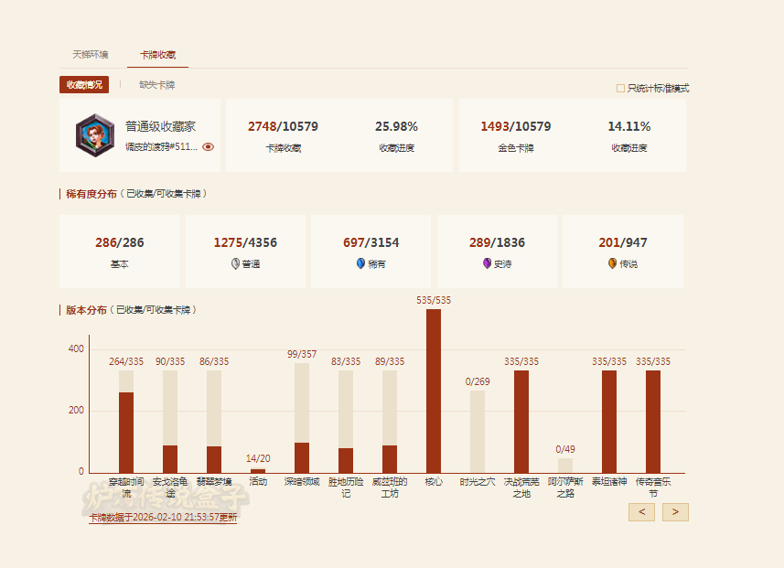Click the gray gem icon for 普通 rarity
784x568 pixels.
[235, 263]
